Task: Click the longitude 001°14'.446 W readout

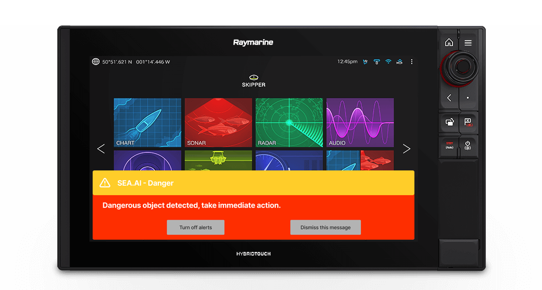Action: point(153,62)
